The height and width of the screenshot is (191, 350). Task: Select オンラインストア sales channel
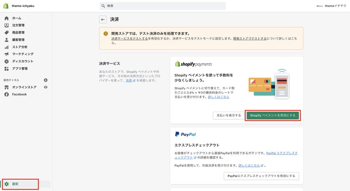tap(24, 87)
